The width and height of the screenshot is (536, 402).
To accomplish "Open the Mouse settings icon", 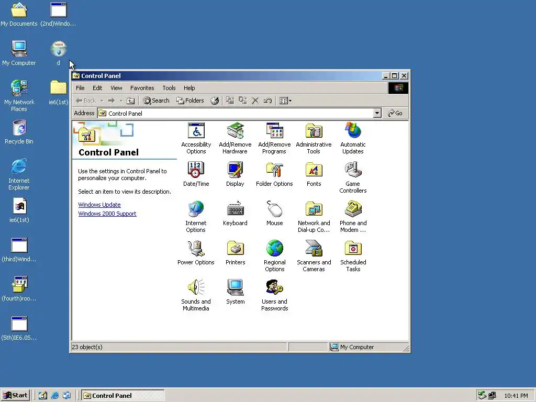I will [274, 214].
